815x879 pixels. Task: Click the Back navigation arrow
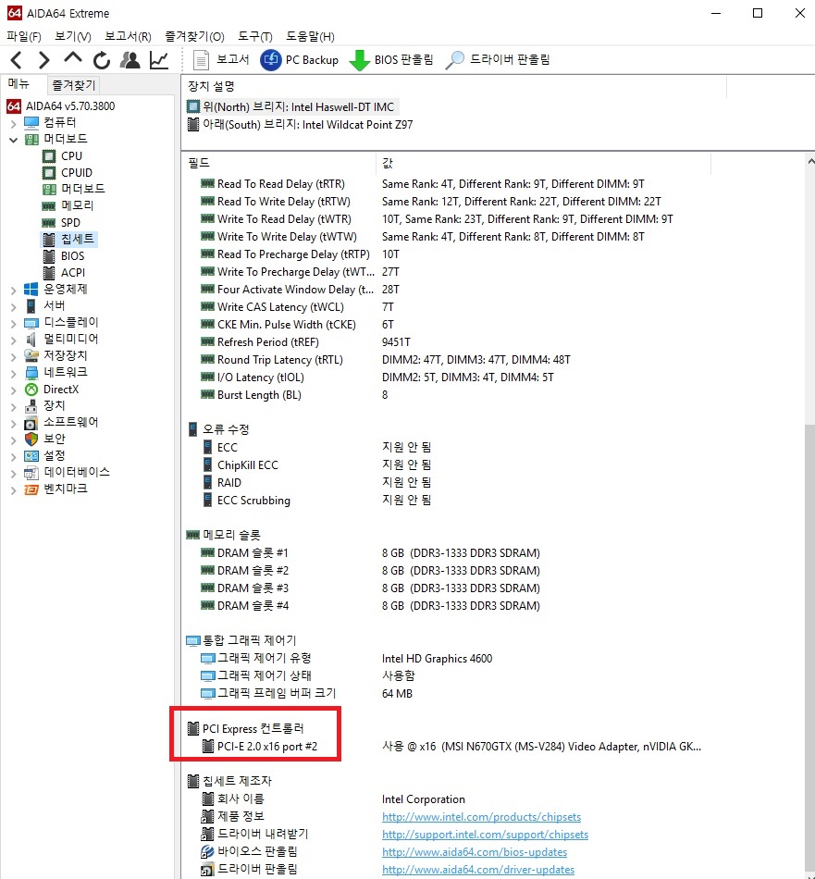(x=17, y=60)
